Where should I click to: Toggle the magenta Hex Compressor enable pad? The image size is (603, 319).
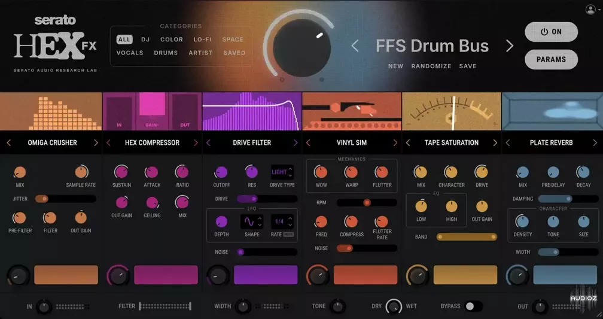[x=166, y=275]
